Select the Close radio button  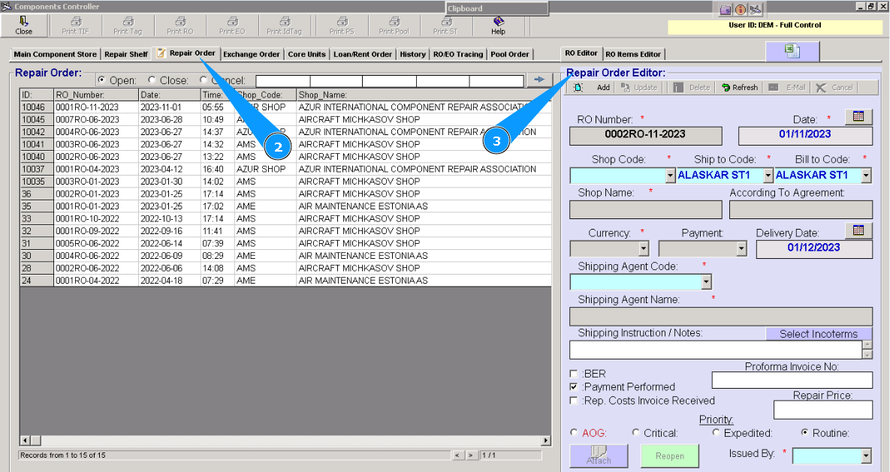[x=152, y=80]
